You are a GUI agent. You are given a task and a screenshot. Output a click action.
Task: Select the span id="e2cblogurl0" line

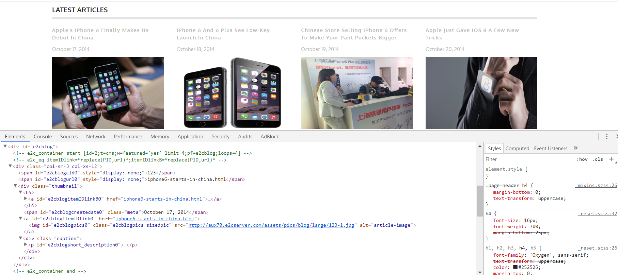132,179
